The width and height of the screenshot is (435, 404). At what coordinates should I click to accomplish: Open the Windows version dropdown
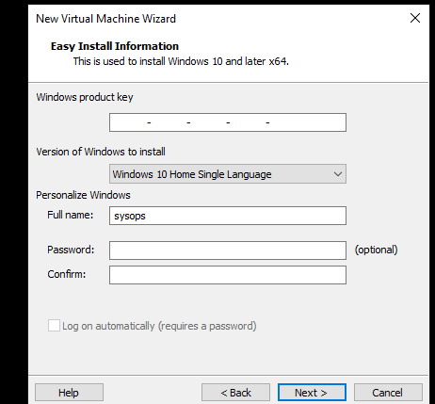point(228,173)
